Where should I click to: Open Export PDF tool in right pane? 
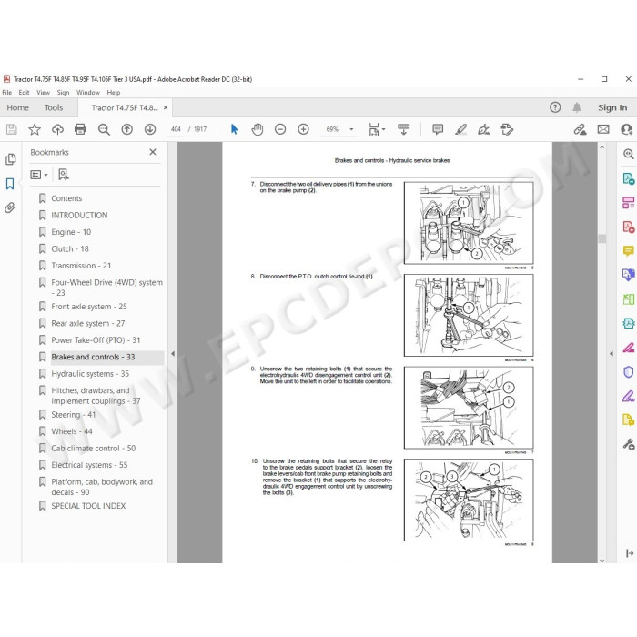click(629, 178)
